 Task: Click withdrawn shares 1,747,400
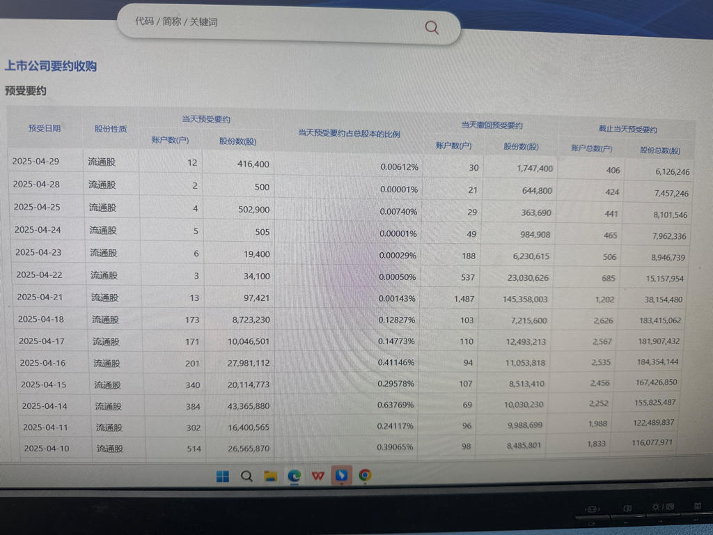[x=535, y=169]
